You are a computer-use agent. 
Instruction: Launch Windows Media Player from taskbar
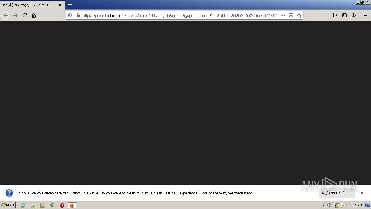[x=43, y=205]
